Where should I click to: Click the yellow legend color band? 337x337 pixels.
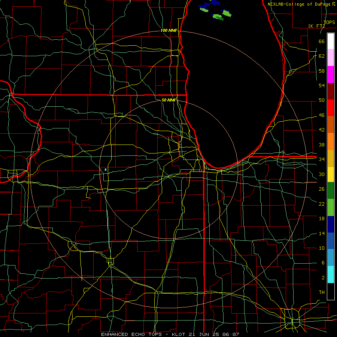coord(331,174)
